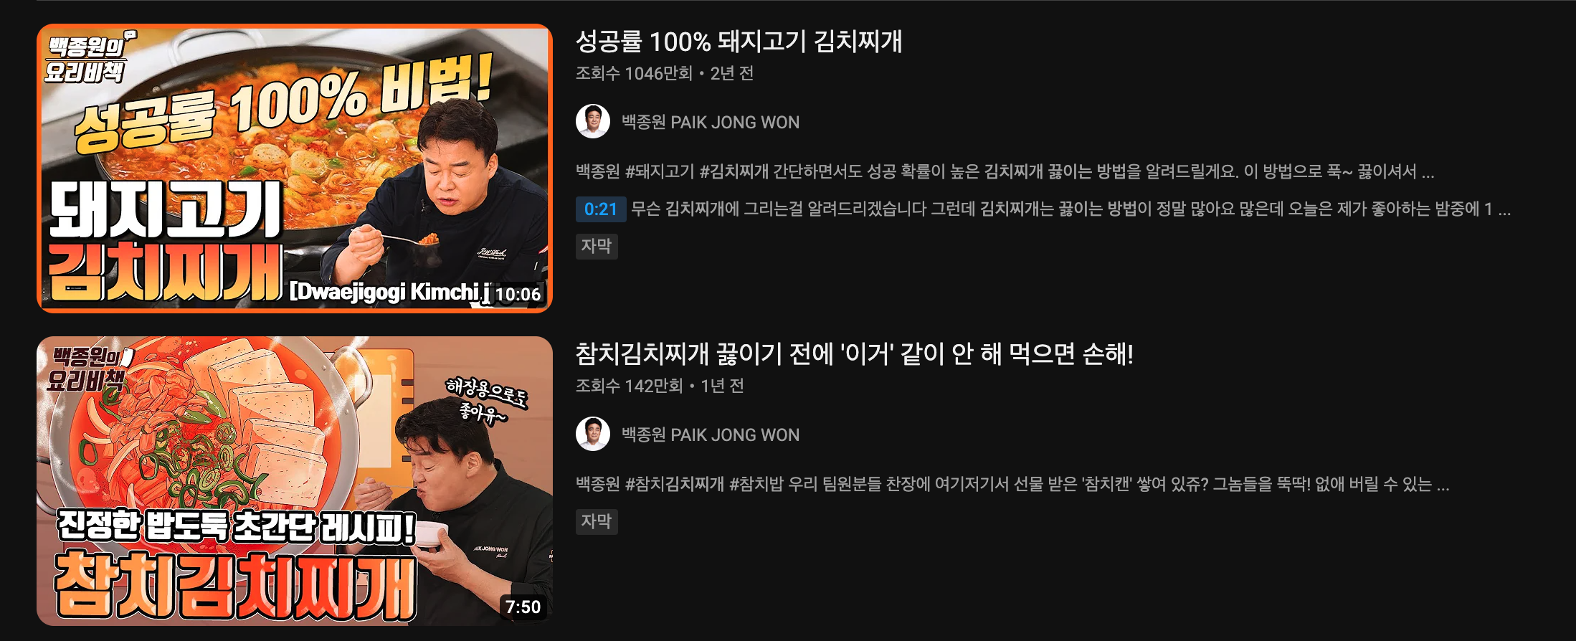Click the 자막 badge under the second video
The height and width of the screenshot is (641, 1576).
click(x=597, y=521)
